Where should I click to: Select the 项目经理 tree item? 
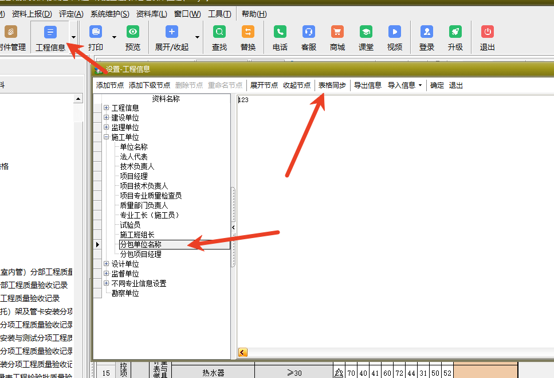(x=133, y=176)
